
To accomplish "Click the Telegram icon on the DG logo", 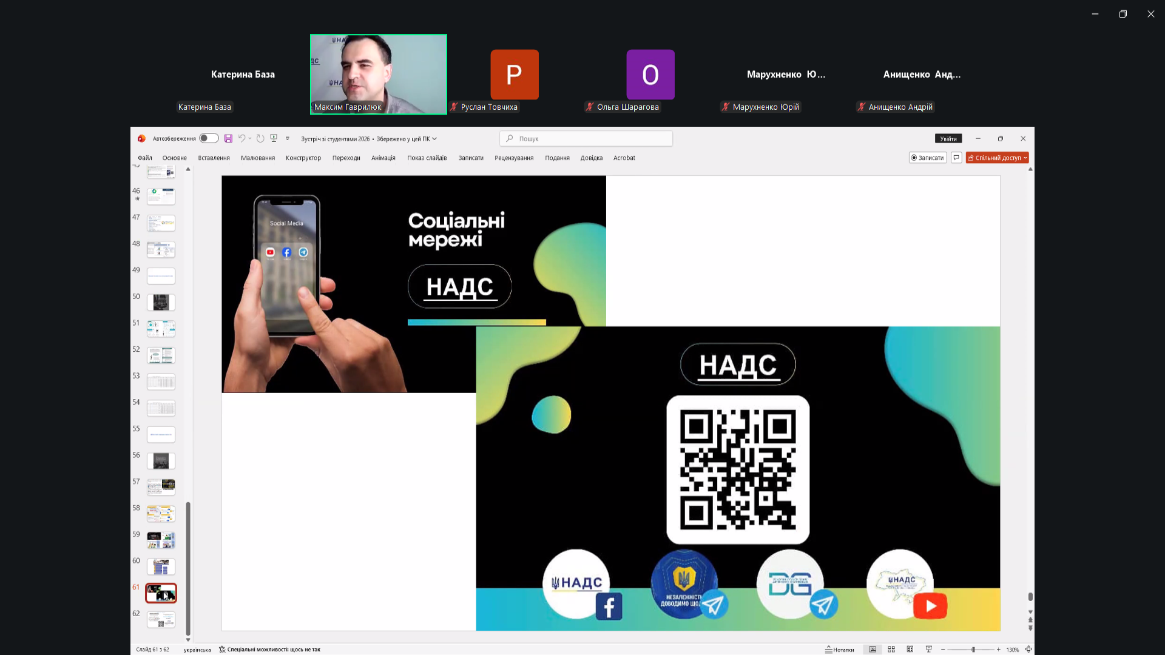I will tap(823, 605).
